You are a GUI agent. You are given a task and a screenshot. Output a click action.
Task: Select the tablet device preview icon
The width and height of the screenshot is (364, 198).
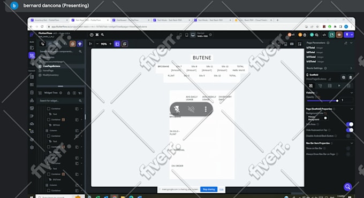(187, 35)
